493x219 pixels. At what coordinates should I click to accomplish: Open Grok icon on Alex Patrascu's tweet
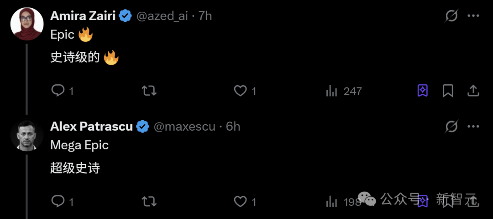click(x=451, y=127)
